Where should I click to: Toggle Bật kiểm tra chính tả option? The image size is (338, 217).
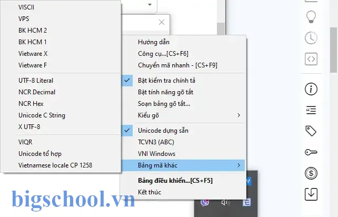[x=183, y=81]
